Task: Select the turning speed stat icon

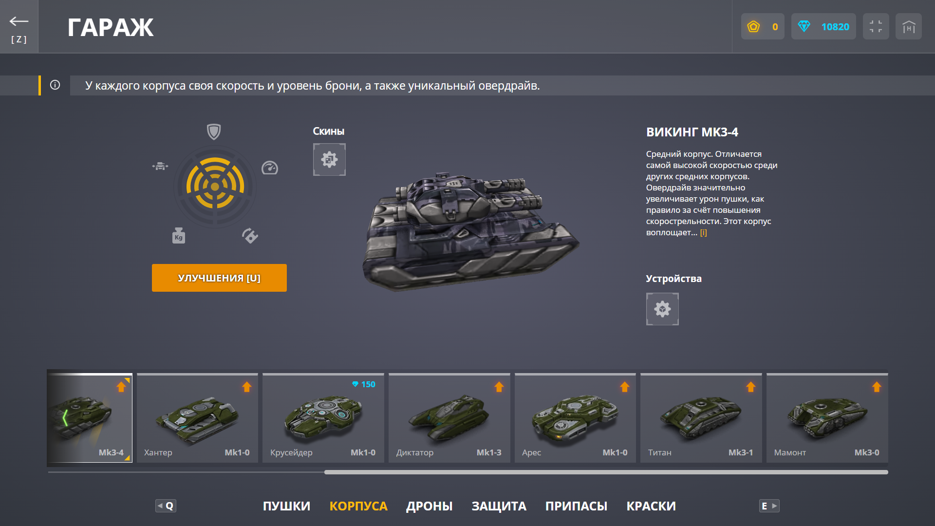Action: pos(250,236)
